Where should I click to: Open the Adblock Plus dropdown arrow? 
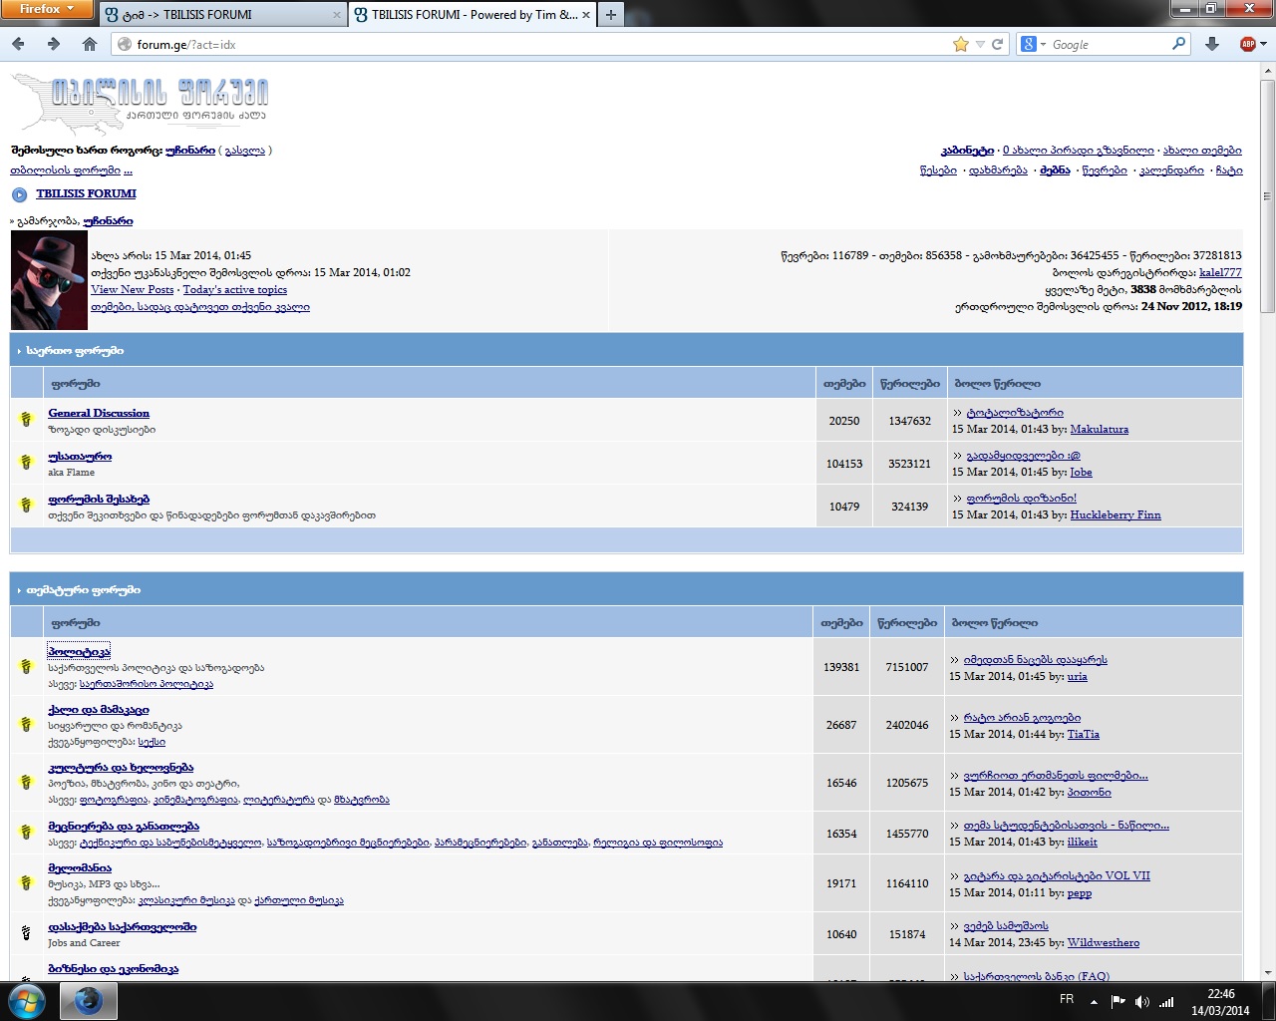(x=1263, y=44)
